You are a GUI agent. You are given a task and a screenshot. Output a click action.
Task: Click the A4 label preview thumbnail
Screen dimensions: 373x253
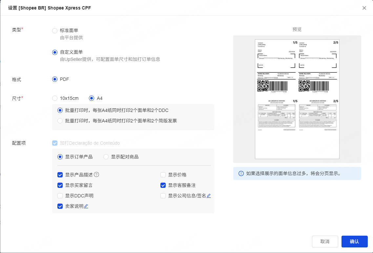pyautogui.click(x=297, y=99)
